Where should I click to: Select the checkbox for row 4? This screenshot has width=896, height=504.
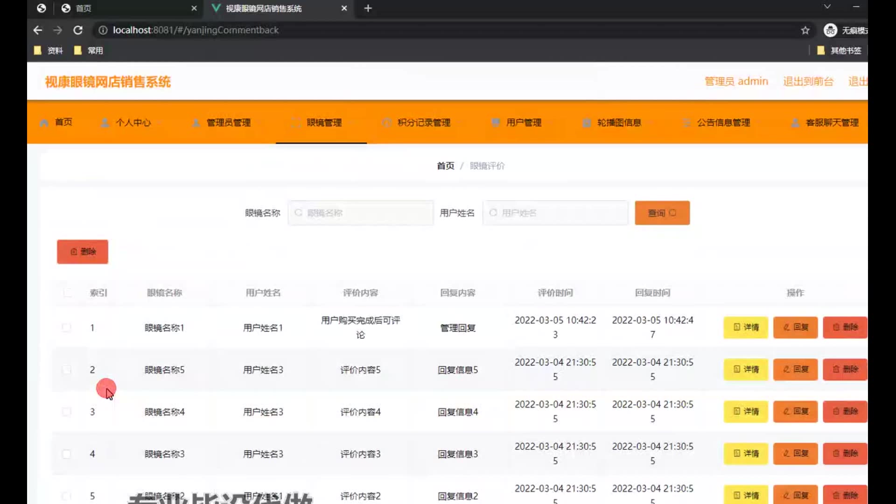[67, 454]
